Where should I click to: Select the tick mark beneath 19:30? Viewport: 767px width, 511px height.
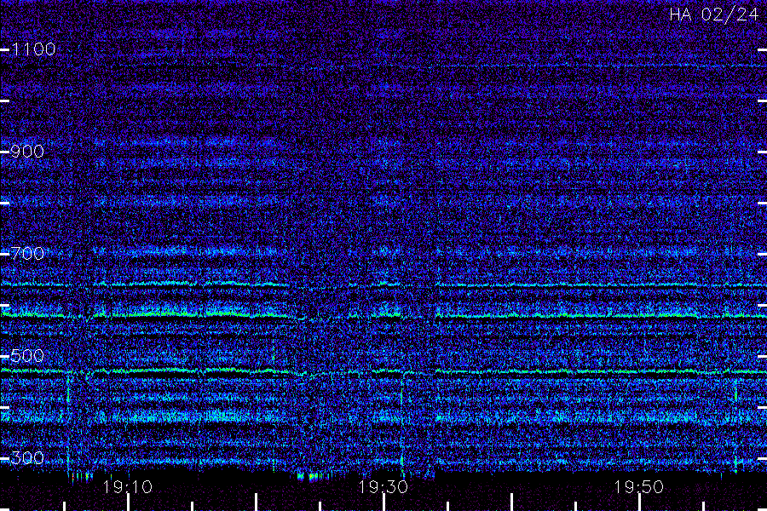pyautogui.click(x=383, y=502)
